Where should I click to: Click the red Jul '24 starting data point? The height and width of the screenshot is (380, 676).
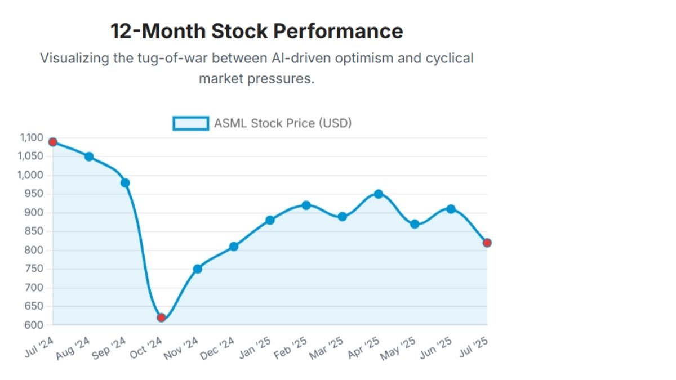[x=53, y=142]
